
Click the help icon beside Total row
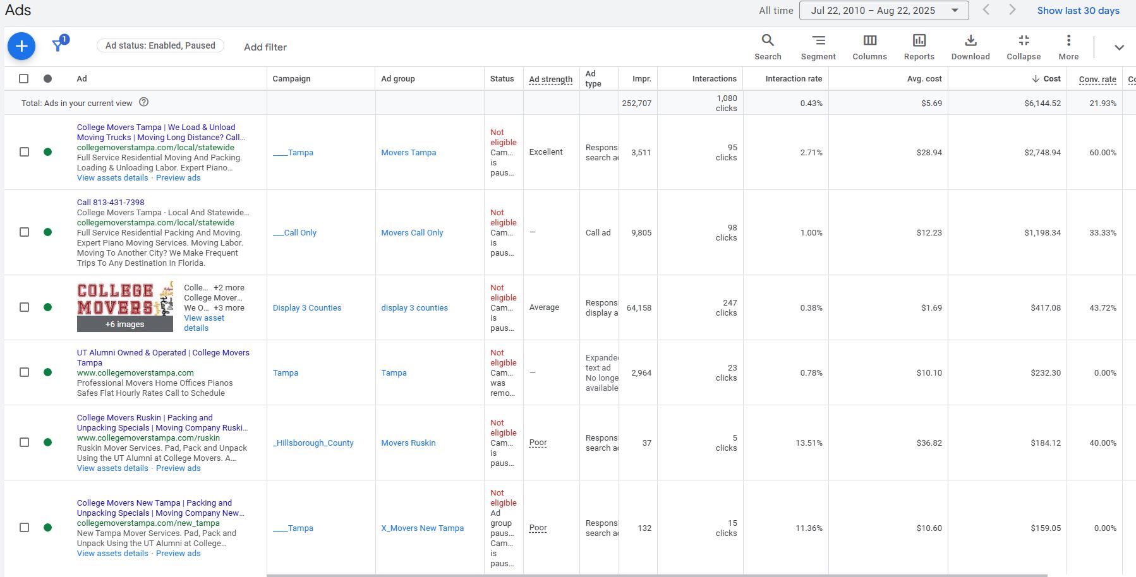point(143,102)
